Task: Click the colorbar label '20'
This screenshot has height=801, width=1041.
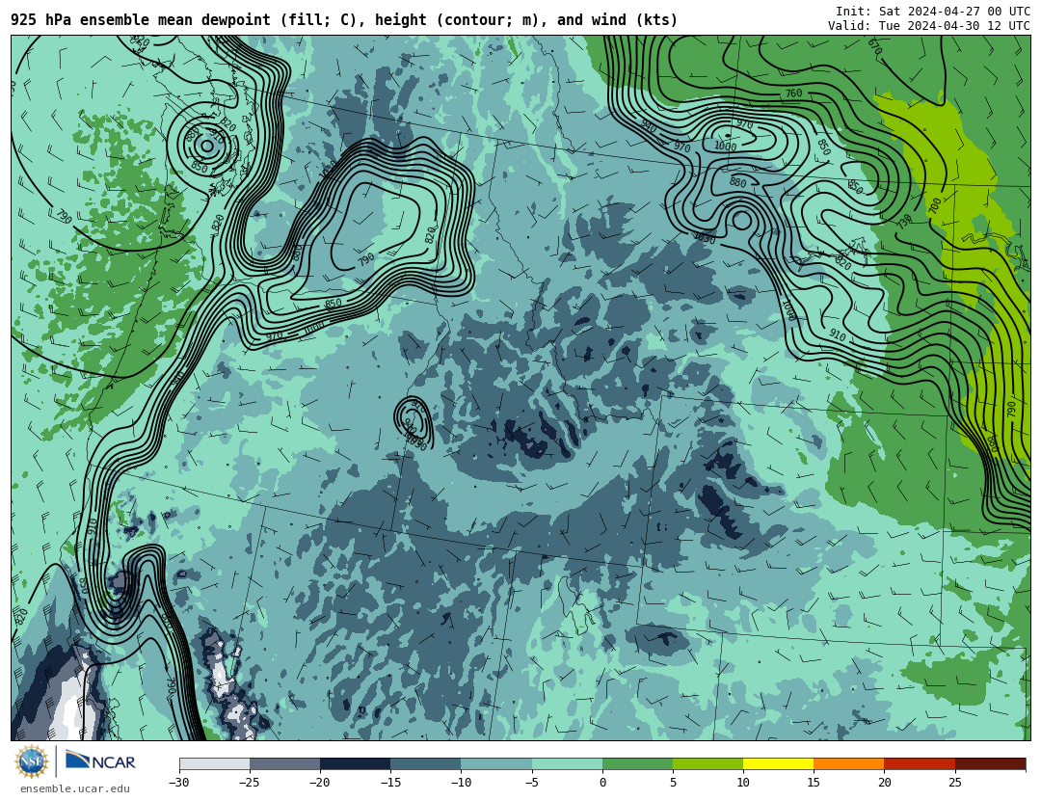Action: pyautogui.click(x=884, y=783)
